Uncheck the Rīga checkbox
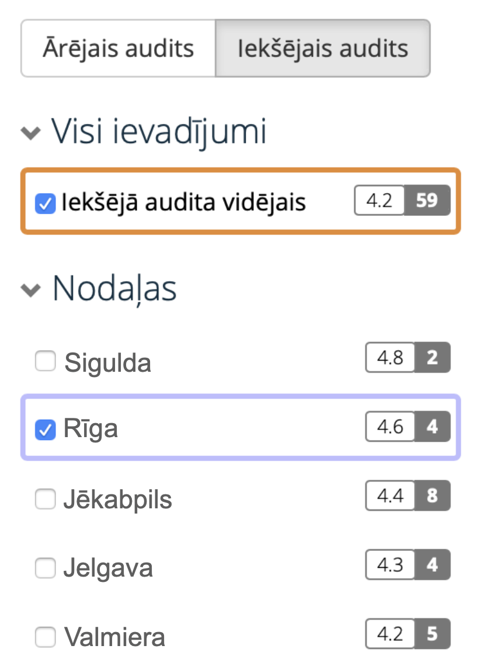Image resolution: width=481 pixels, height=670 pixels. pos(46,428)
